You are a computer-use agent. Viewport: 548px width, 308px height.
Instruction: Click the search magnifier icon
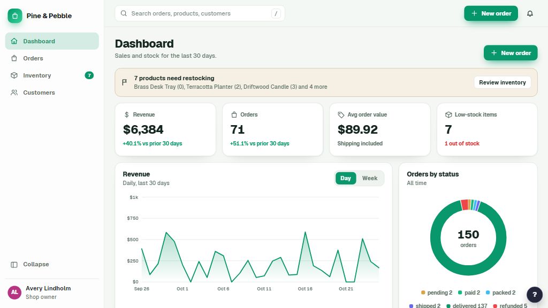point(124,13)
